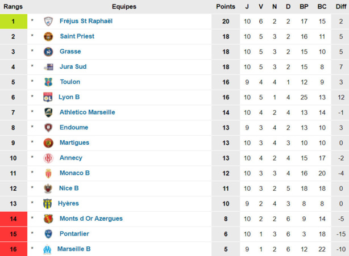Open the Endoume team page link
Viewport: 349px width, 256px height.
(73, 128)
